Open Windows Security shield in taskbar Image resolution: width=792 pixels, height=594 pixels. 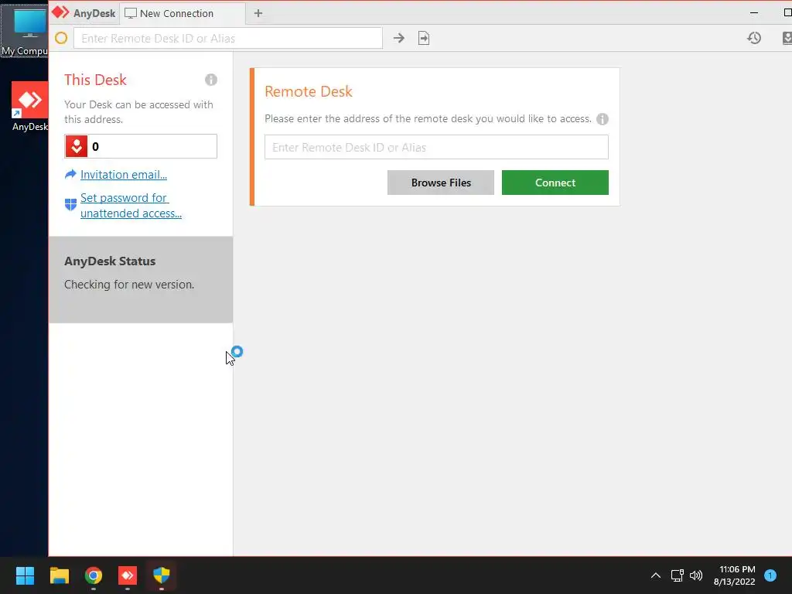pos(162,575)
